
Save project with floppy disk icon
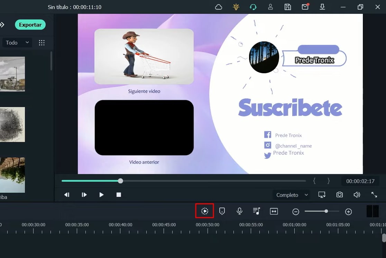pos(287,7)
